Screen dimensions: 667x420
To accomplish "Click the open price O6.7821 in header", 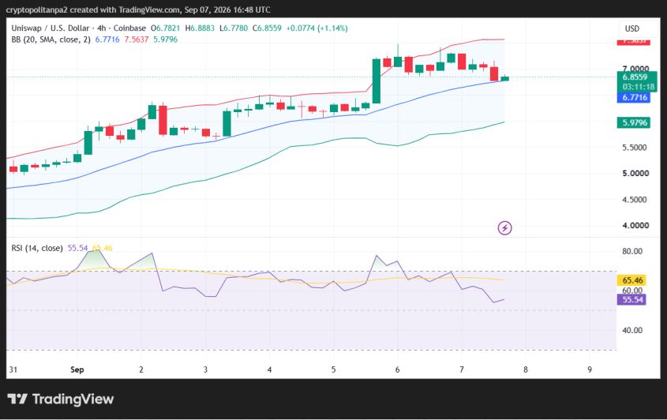I will pyautogui.click(x=165, y=28).
